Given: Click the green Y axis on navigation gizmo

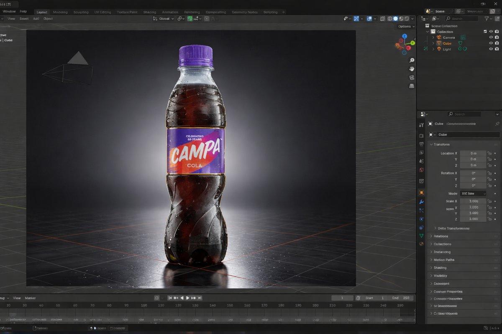Looking at the screenshot, I should click(412, 43).
